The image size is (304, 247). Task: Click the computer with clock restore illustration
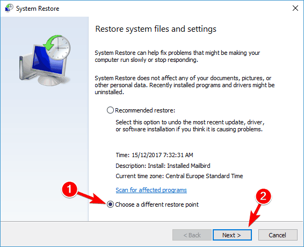click(45, 60)
